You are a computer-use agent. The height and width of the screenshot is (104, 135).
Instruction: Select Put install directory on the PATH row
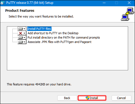pos(64,37)
